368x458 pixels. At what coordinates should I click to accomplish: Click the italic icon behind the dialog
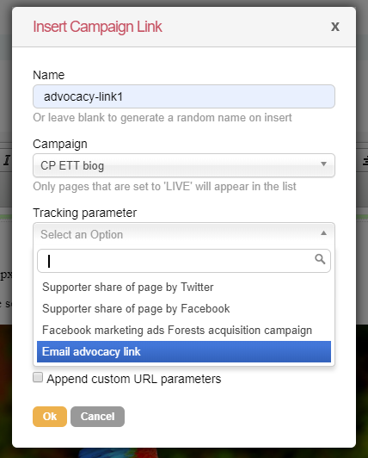tap(7, 160)
